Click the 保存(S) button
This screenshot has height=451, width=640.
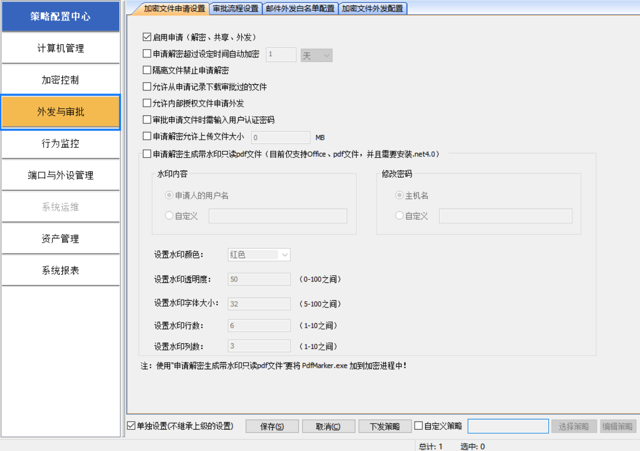pos(272,426)
